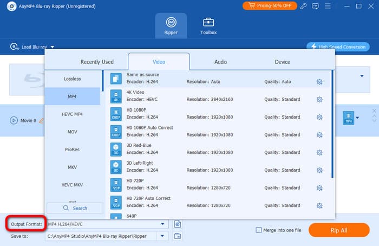
Task: Click the 3D Red-Blue format icon
Action: [x=116, y=149]
